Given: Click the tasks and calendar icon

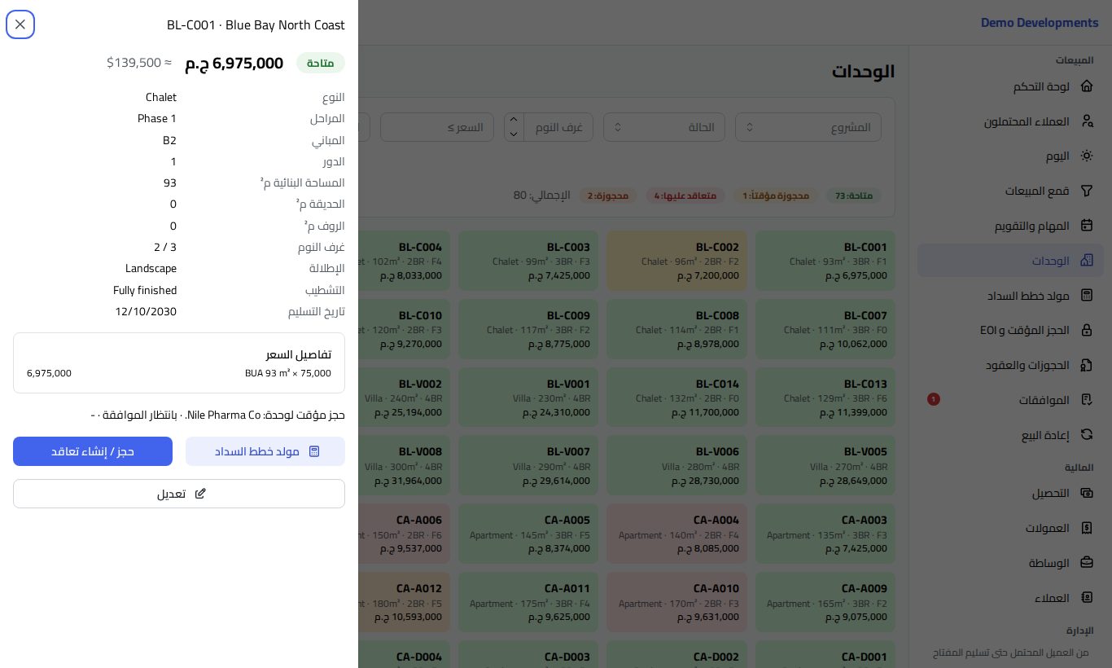Looking at the screenshot, I should coord(1087,226).
